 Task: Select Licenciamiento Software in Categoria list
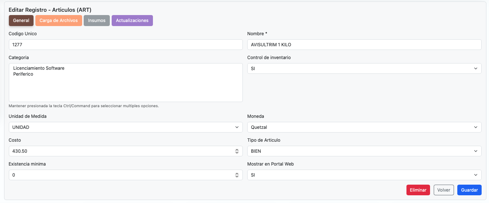click(39, 68)
